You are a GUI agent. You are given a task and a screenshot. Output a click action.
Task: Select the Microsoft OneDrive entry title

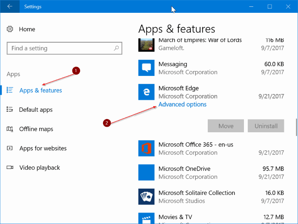pos(184,169)
